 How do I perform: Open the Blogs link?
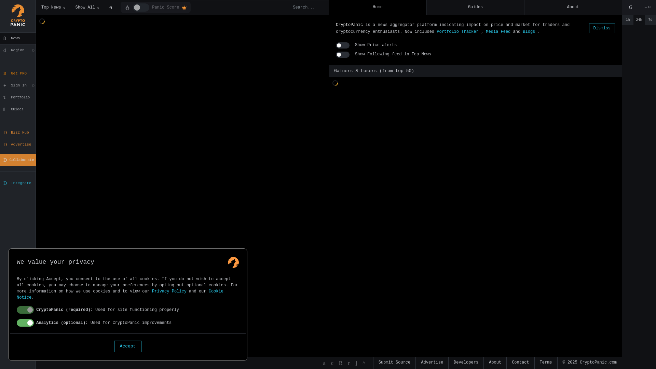coord(529,32)
